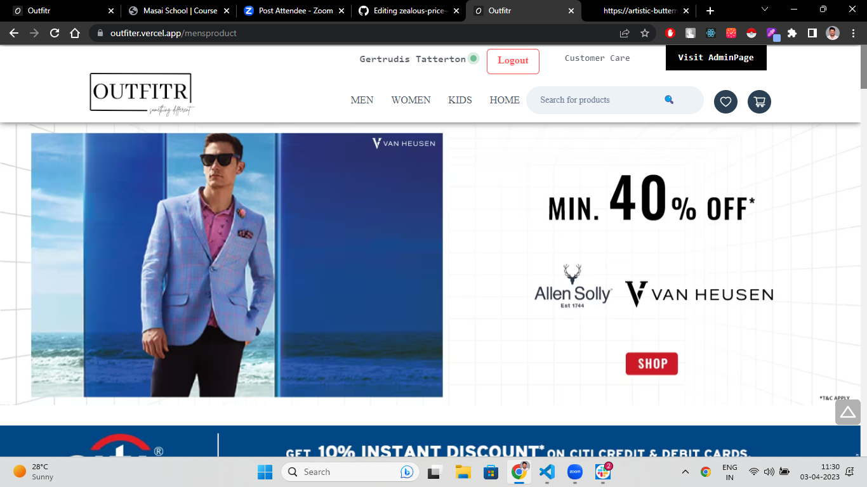The height and width of the screenshot is (487, 867).
Task: Show hidden system tray icons
Action: coord(685,472)
